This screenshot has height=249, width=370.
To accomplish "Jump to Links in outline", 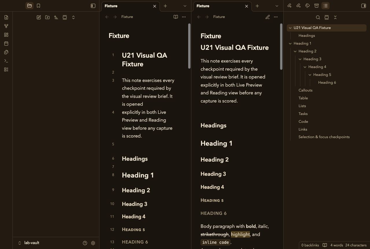I will [303, 129].
